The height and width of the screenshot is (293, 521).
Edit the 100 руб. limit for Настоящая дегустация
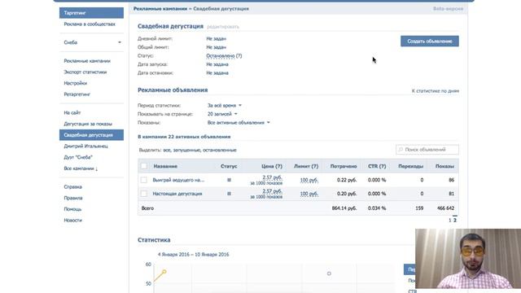click(x=309, y=194)
